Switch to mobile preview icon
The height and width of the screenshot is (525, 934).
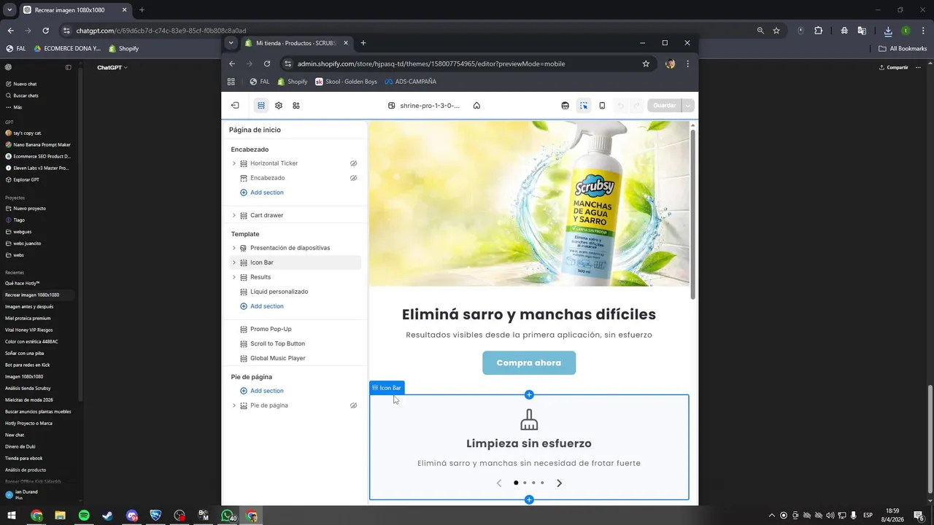(602, 106)
